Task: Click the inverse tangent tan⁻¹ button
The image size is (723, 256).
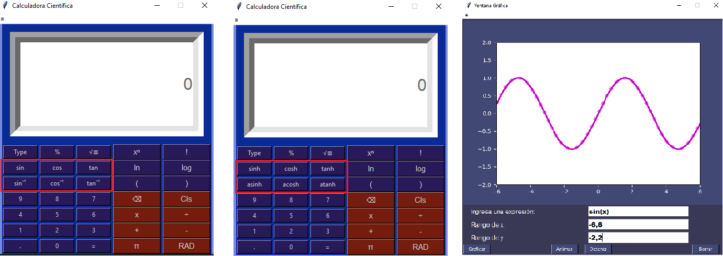Action: click(94, 183)
